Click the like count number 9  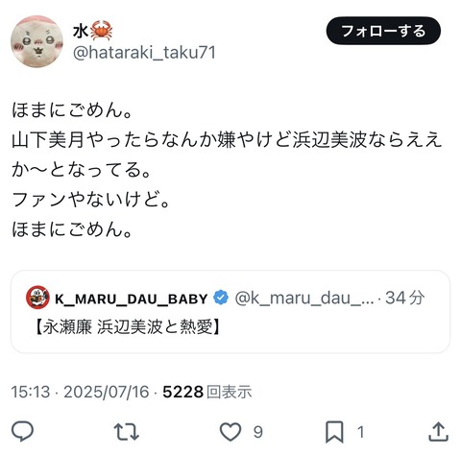pyautogui.click(x=258, y=432)
